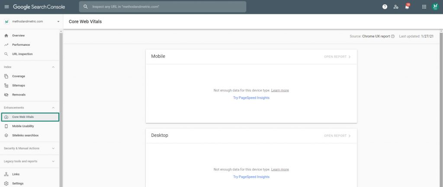443x187 pixels.
Task: Click Try PageSpeed Insights in Mobile card
Action: point(251,98)
